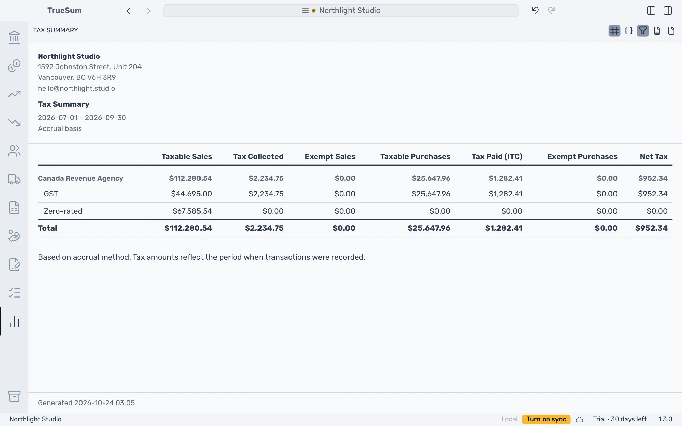Open the checklist sidebar icon
This screenshot has width=682, height=426.
[x=14, y=293]
